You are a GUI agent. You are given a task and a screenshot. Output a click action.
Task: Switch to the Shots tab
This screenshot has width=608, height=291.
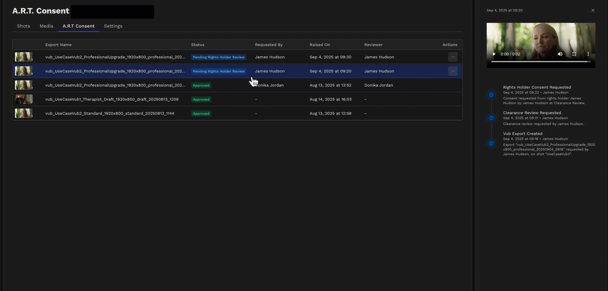23,26
